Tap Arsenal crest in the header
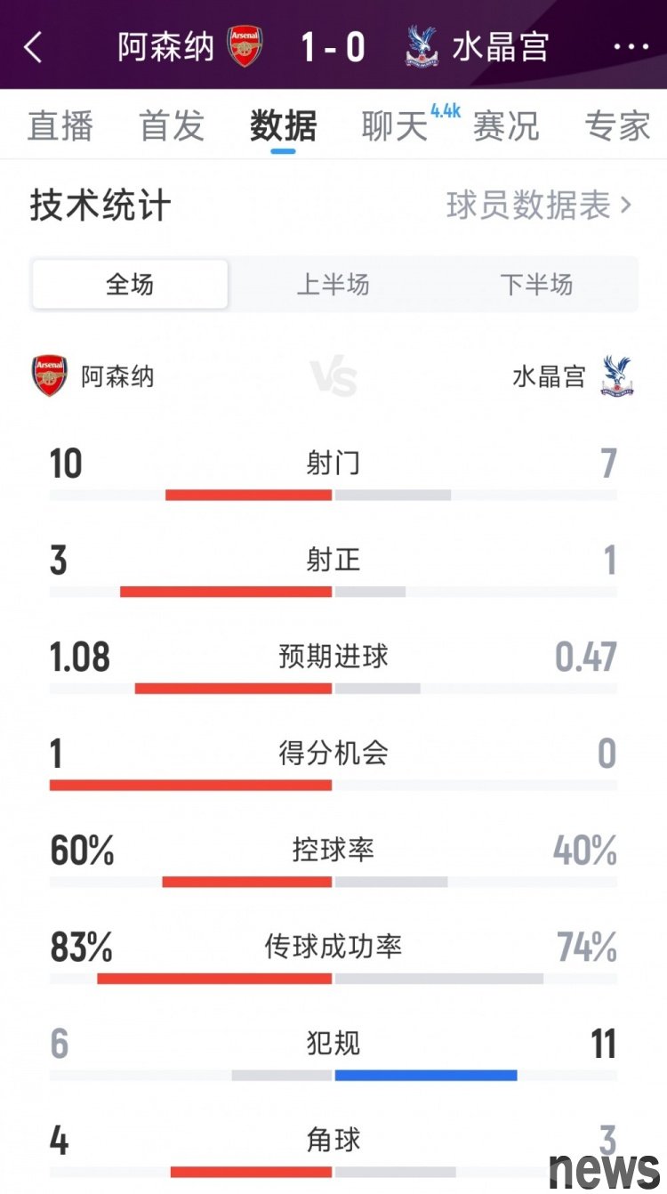The width and height of the screenshot is (667, 1194). (x=245, y=46)
